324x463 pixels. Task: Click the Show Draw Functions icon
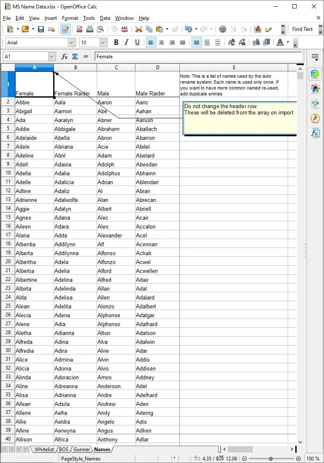pos(268,29)
